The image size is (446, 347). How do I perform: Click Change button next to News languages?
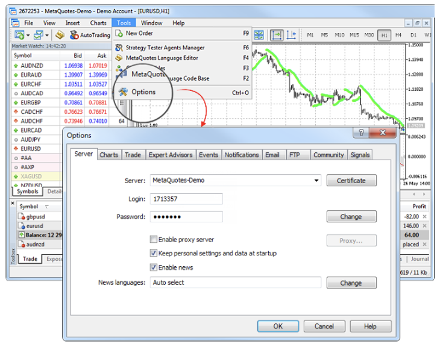(351, 283)
